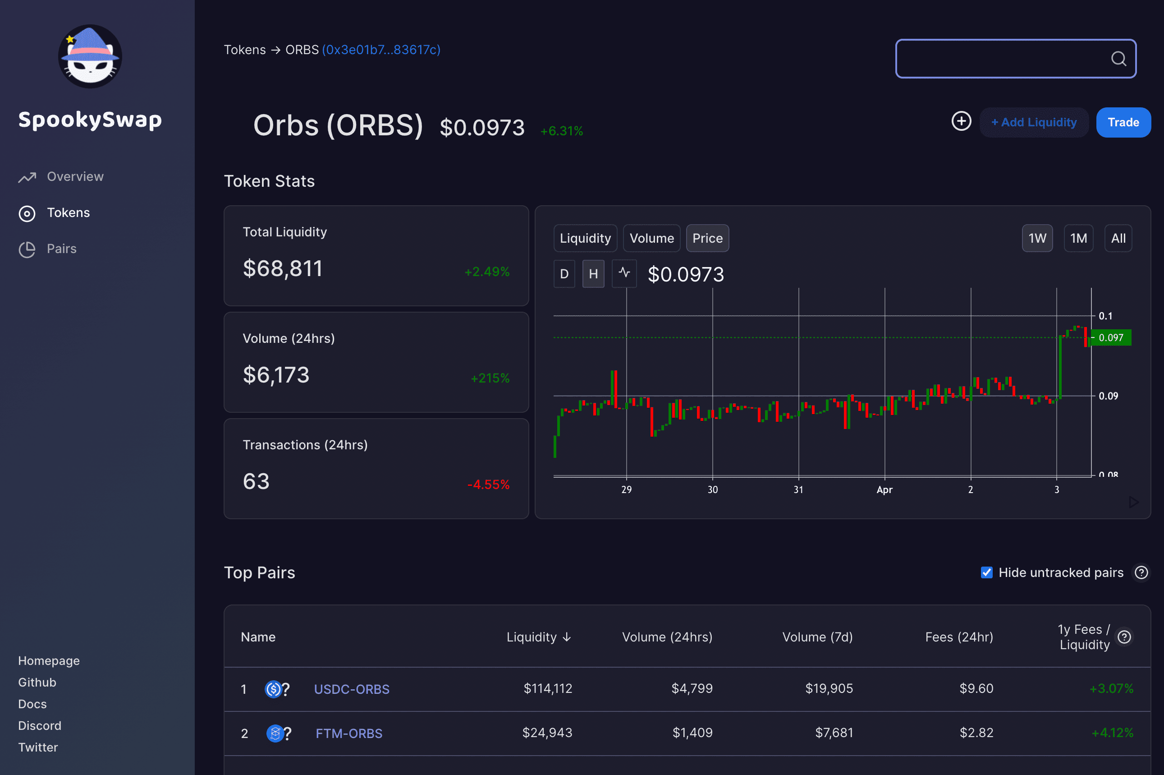
Task: Open the Pairs page
Action: pos(62,249)
